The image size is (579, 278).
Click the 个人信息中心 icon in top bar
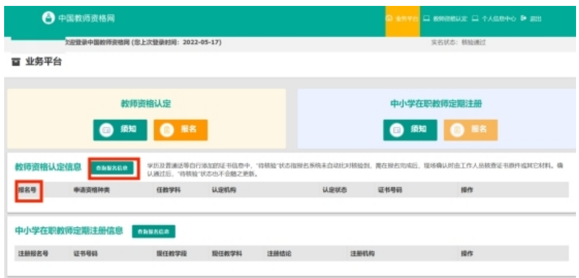pyautogui.click(x=475, y=19)
